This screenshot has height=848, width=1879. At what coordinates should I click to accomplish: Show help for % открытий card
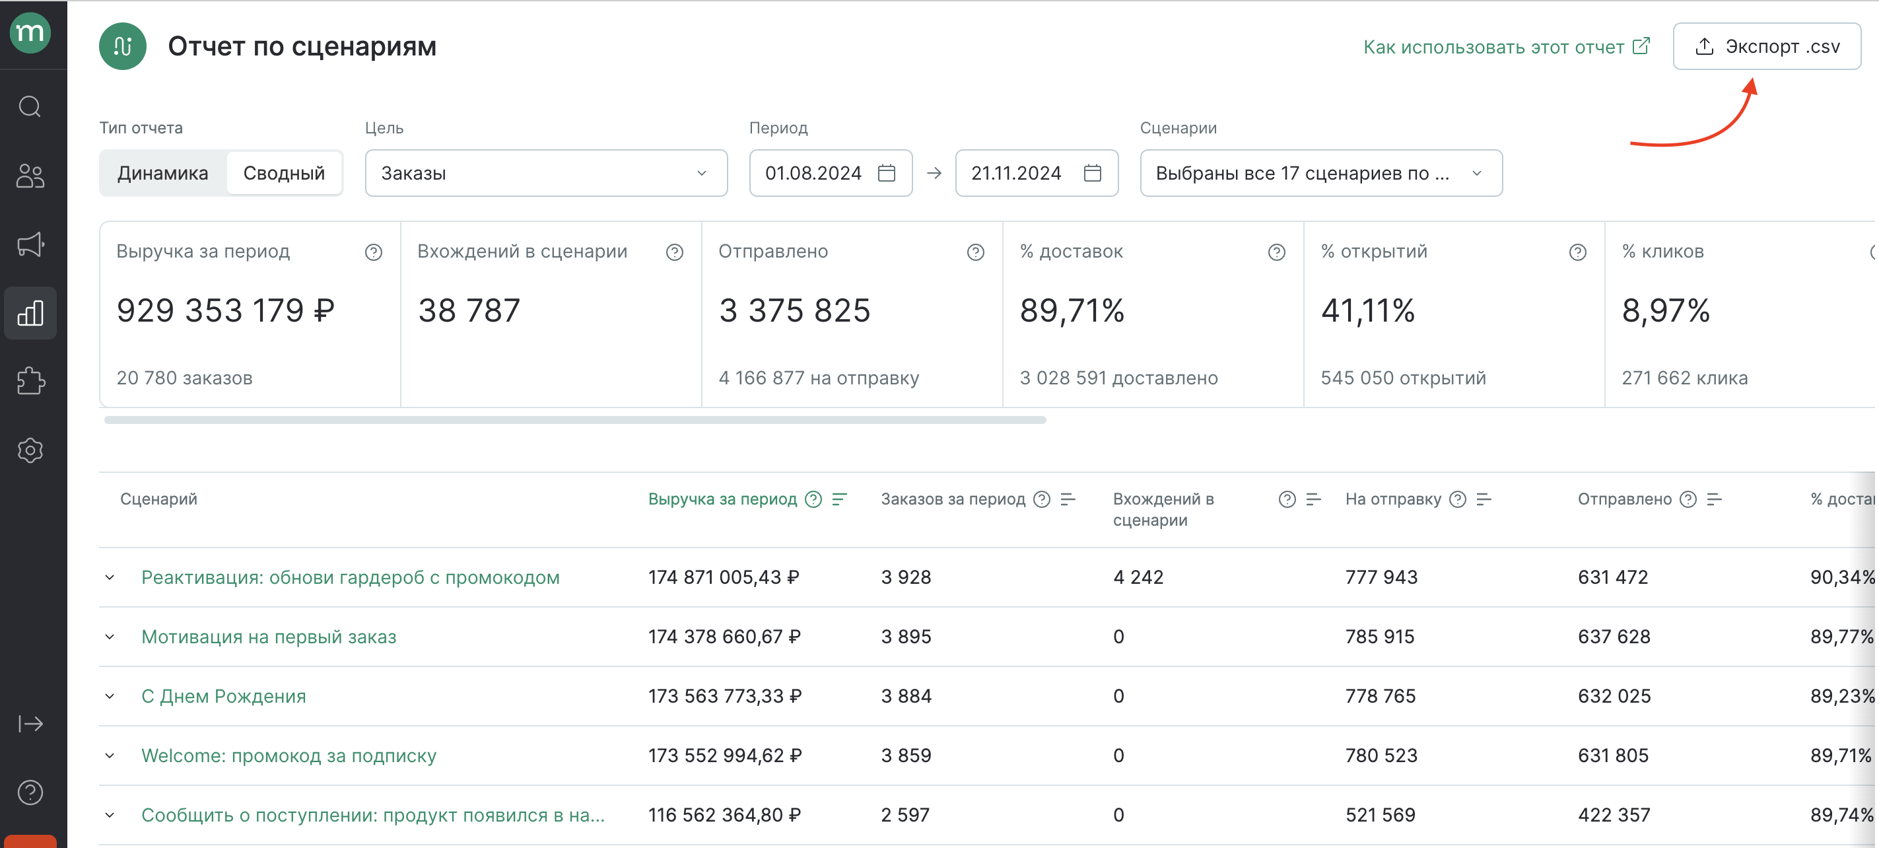(1578, 252)
